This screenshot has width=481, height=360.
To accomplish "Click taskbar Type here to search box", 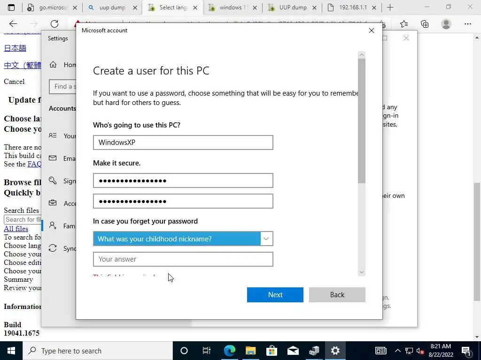I will tap(98, 351).
